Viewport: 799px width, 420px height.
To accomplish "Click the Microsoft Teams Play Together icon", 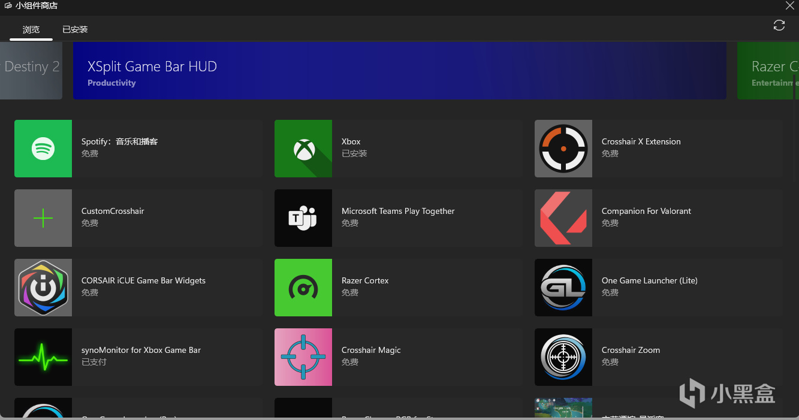I will (303, 218).
